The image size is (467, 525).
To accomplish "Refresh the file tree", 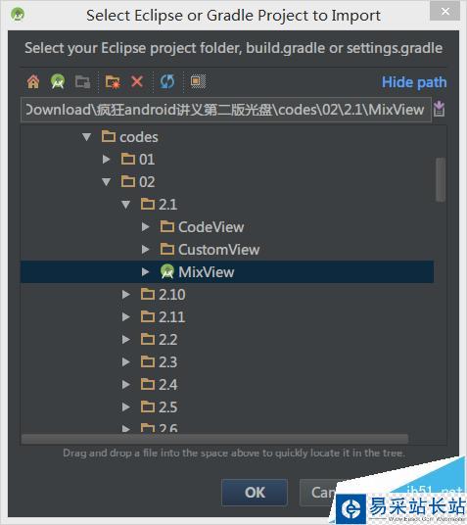I will pyautogui.click(x=167, y=81).
